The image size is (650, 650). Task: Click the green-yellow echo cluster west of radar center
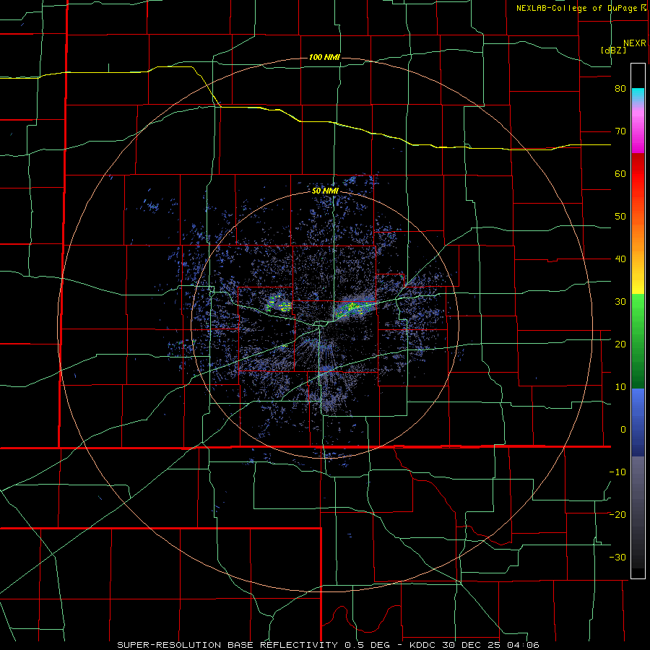pos(279,304)
